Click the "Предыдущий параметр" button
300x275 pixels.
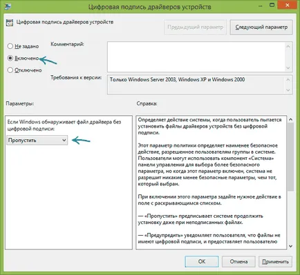pos(195,28)
